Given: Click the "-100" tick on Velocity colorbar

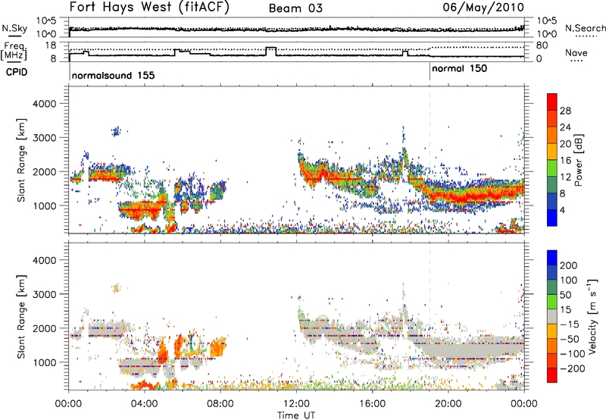Looking at the screenshot, I should (573, 353).
